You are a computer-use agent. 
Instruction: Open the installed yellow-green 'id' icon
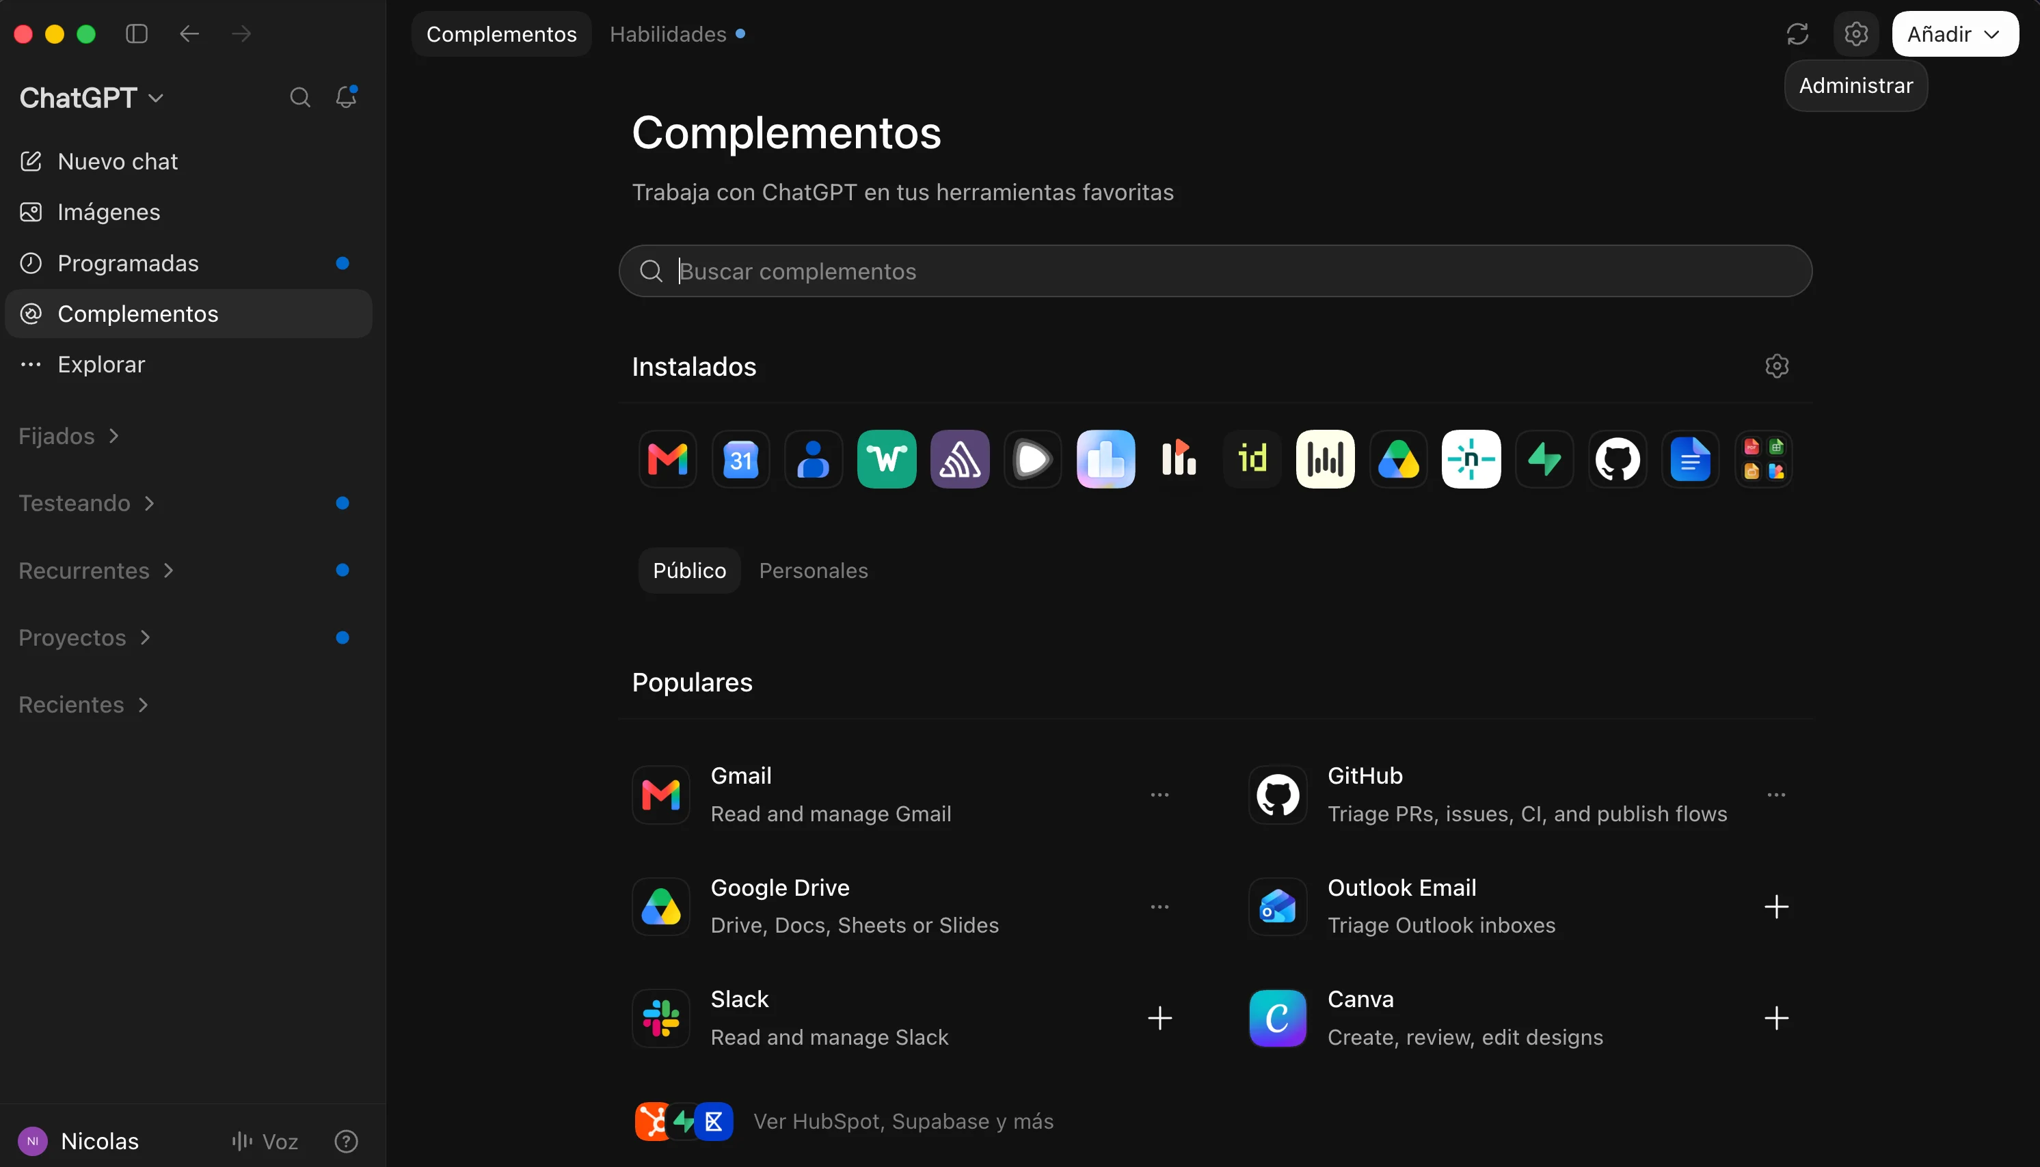(1252, 459)
